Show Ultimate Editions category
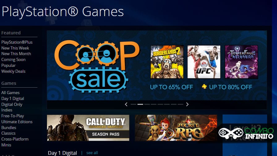 pyautogui.click(x=17, y=122)
